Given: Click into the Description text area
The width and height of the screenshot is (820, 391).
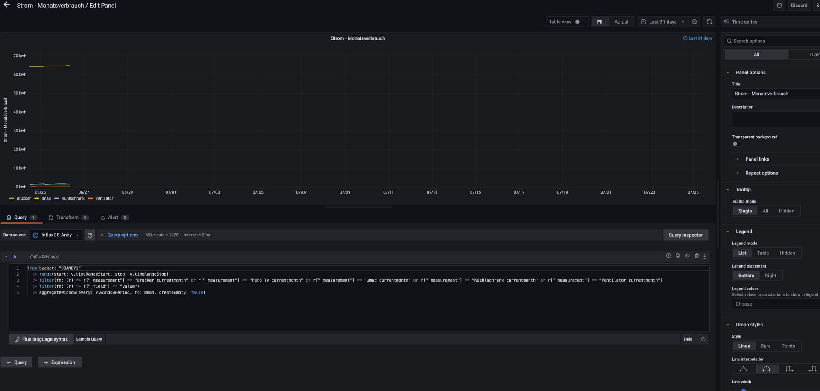Looking at the screenshot, I should (x=776, y=119).
